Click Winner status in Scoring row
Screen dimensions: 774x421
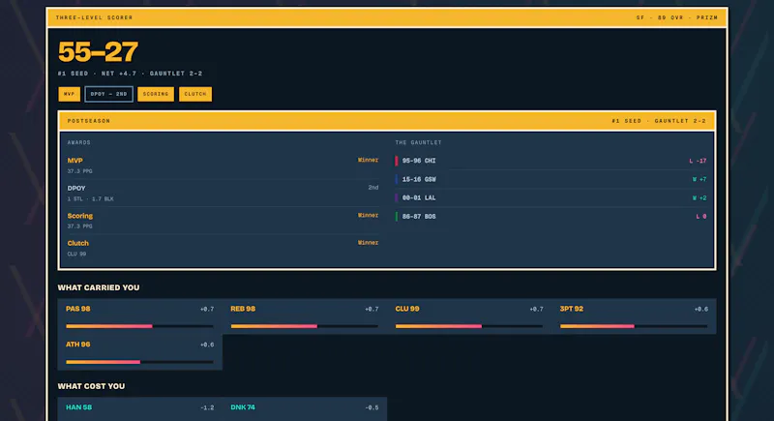coord(368,215)
